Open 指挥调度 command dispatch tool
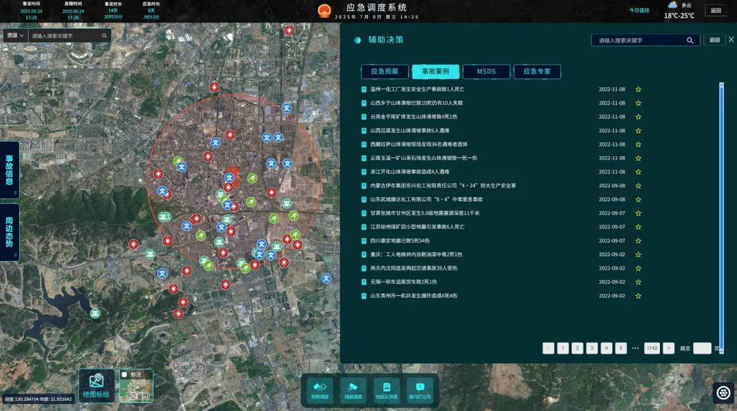 [x=319, y=390]
